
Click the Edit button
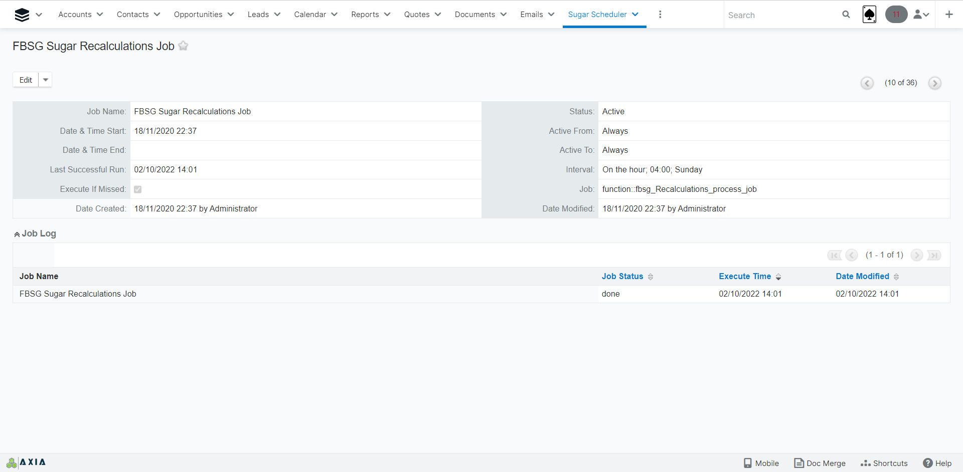26,80
